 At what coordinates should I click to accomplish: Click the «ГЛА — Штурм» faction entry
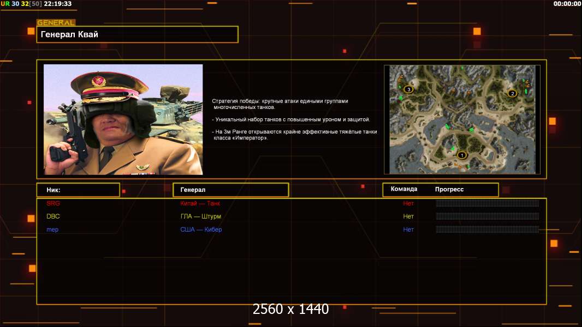tap(200, 216)
